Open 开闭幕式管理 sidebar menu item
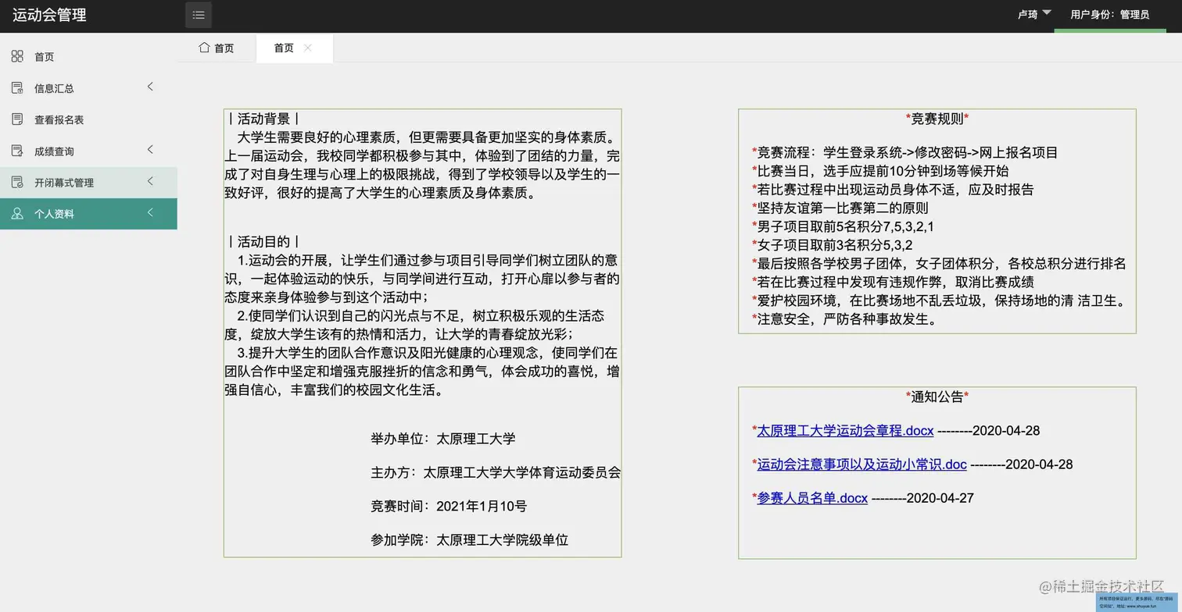1182x612 pixels. pyautogui.click(x=88, y=182)
